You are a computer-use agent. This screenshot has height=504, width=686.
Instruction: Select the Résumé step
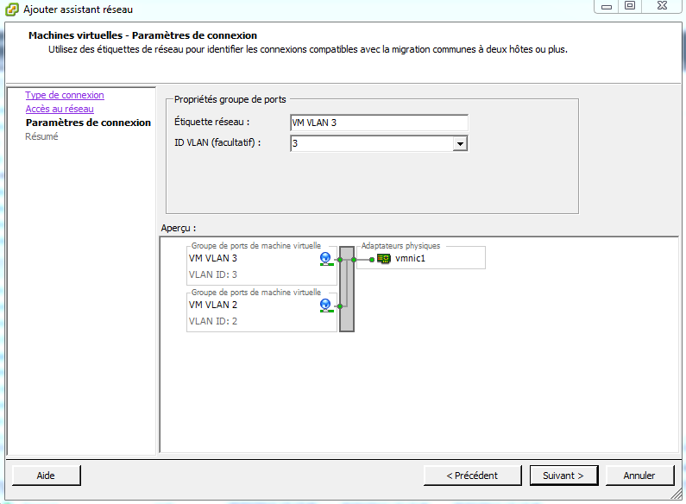(x=41, y=136)
